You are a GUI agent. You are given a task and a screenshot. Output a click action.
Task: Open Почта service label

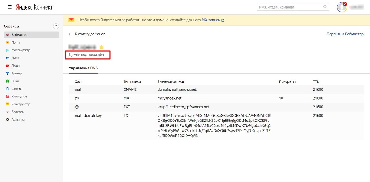pyautogui.click(x=16, y=42)
